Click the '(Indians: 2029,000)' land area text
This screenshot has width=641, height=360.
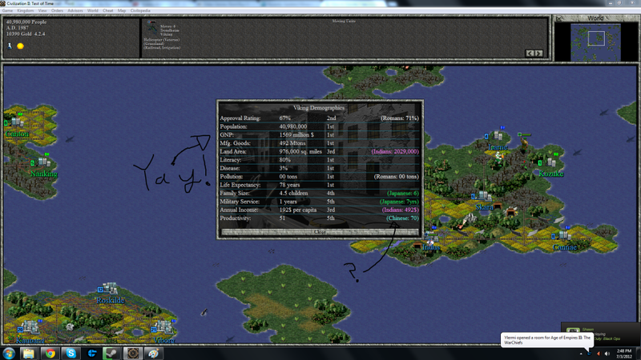pos(395,151)
